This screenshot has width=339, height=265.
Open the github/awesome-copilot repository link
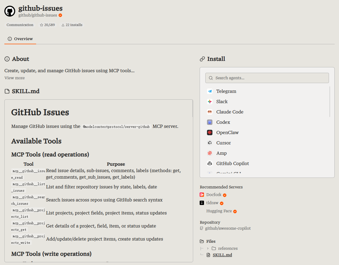tap(228, 228)
